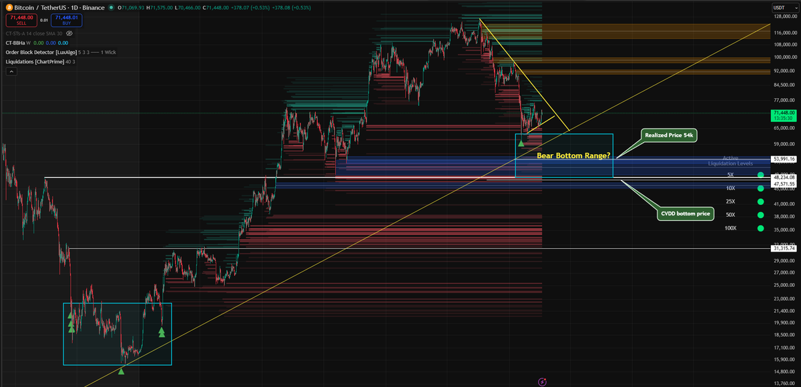
Task: Click the 47,571.55 price axis label
Action: pyautogui.click(x=784, y=183)
